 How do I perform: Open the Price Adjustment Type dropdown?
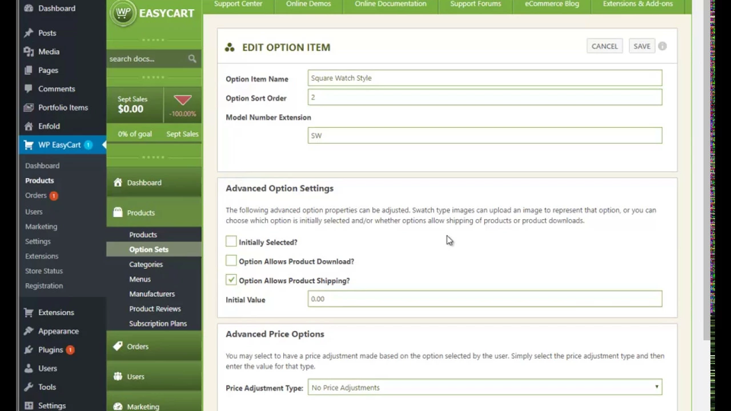click(x=485, y=388)
